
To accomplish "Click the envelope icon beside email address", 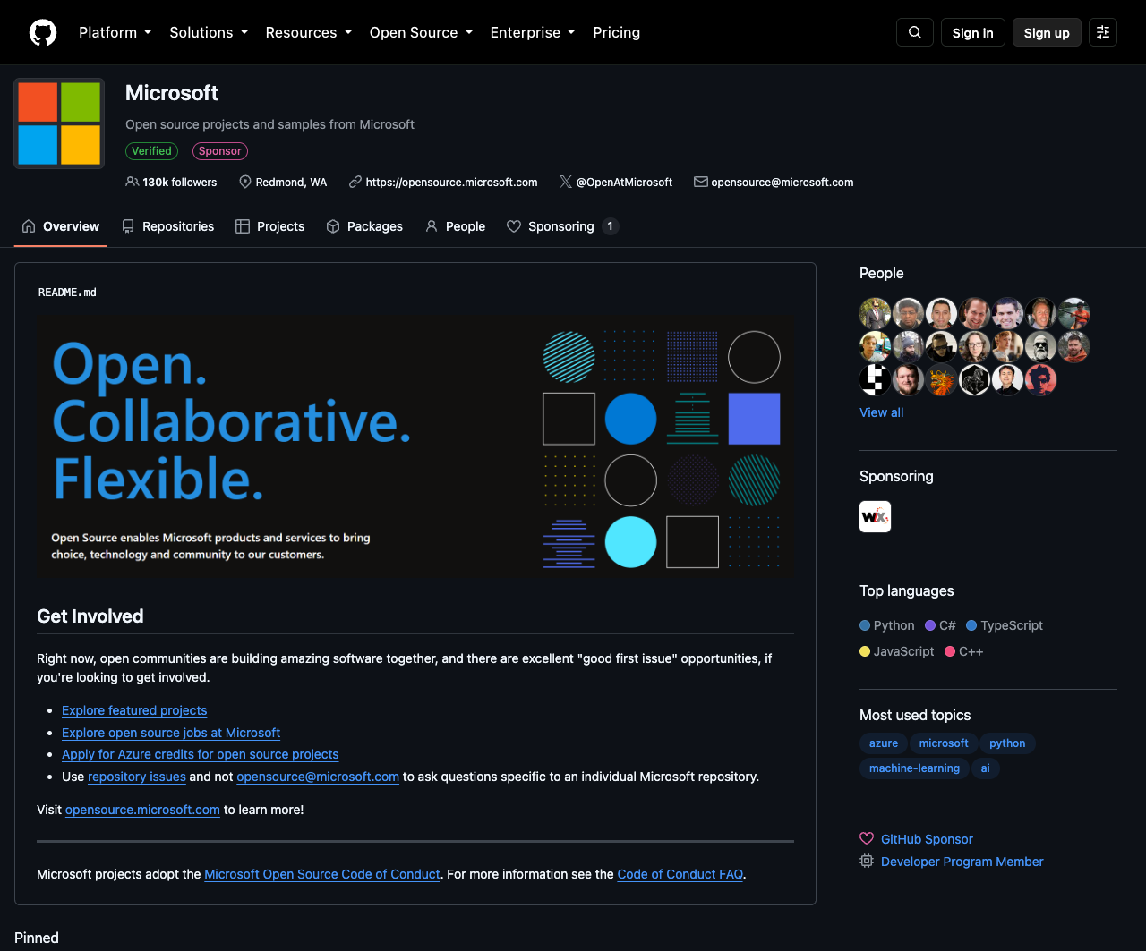I will [x=701, y=182].
